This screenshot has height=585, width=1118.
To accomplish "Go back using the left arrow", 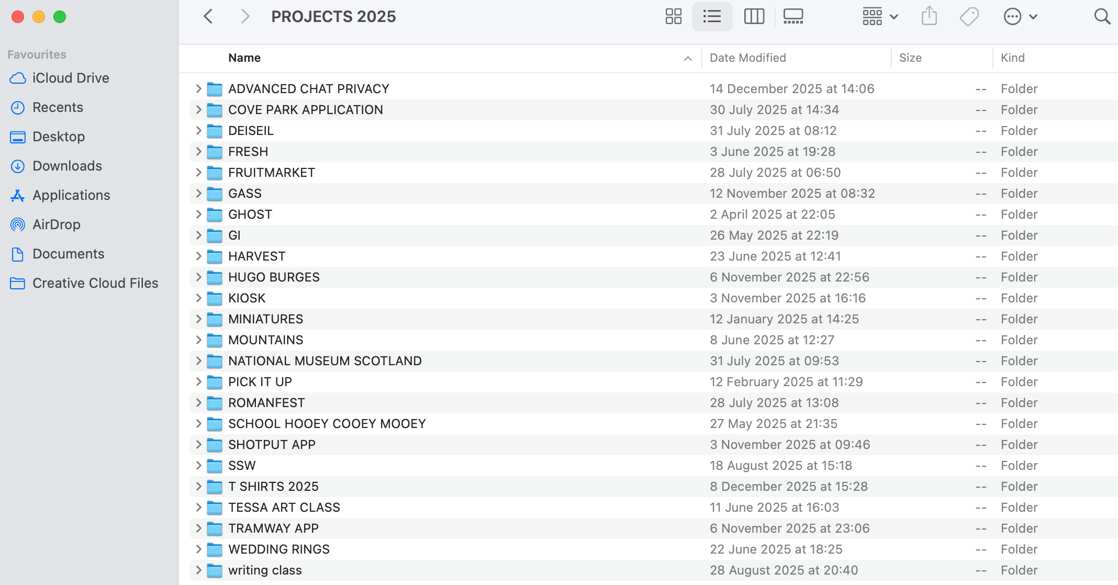I will [x=208, y=17].
